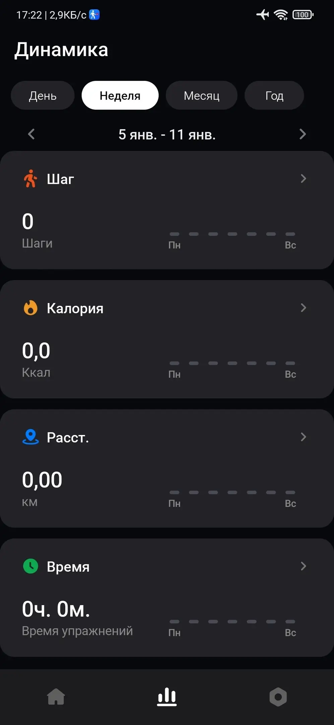Switch to the Месяц tab
The width and height of the screenshot is (334, 725).
click(202, 96)
